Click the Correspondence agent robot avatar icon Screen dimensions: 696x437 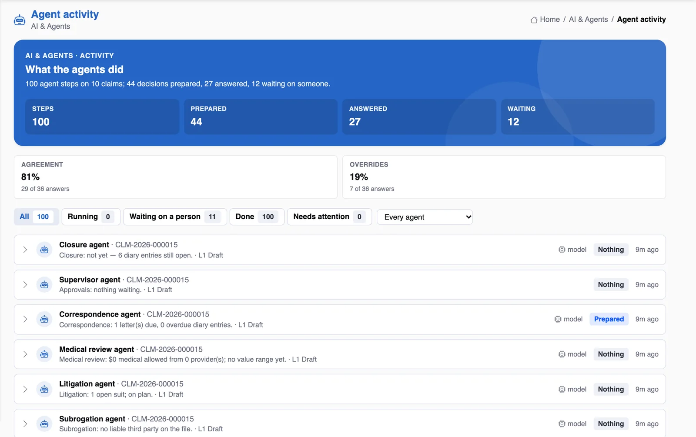[44, 319]
